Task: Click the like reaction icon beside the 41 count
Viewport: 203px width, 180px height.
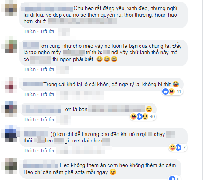Action: pos(166,91)
